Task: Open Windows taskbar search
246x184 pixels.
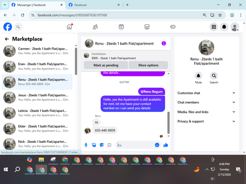Action: (17, 169)
